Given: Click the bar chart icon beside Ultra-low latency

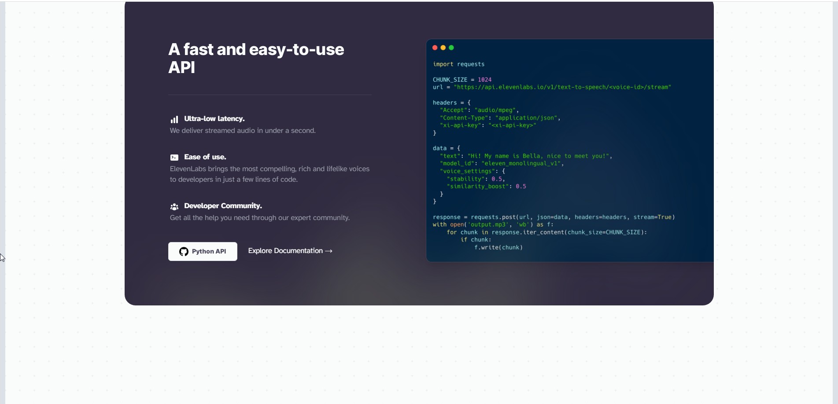Looking at the screenshot, I should (x=174, y=119).
